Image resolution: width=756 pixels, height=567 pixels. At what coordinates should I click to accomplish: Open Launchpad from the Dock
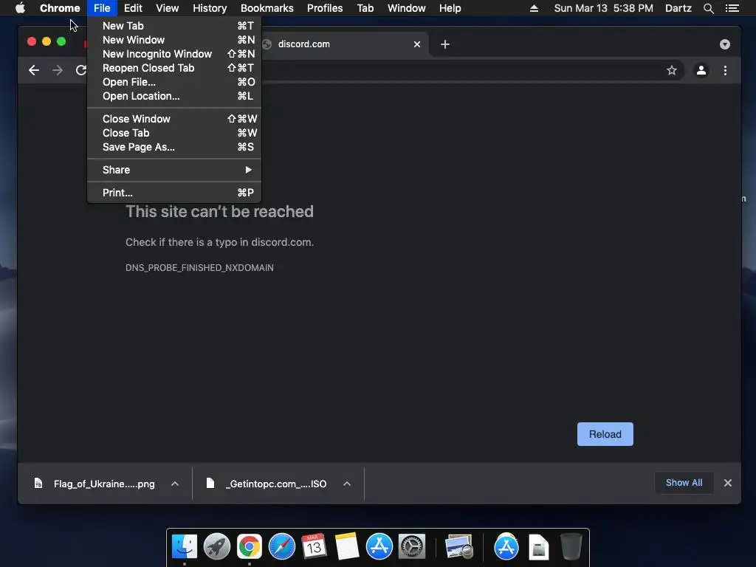coord(216,547)
